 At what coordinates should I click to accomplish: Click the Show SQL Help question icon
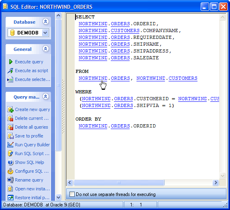10,162
